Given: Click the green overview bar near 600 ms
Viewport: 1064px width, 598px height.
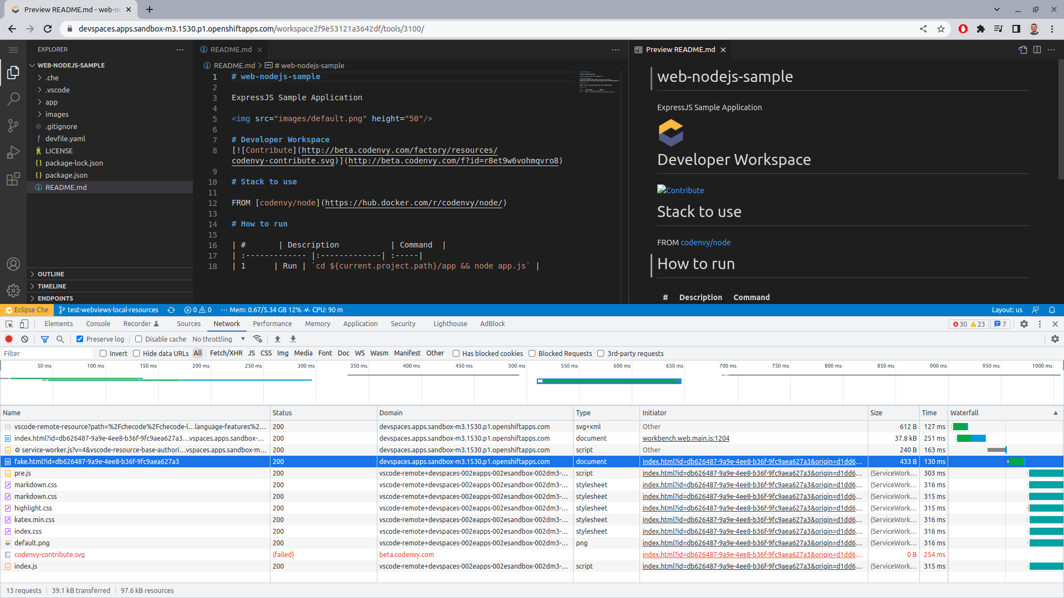Looking at the screenshot, I should click(609, 381).
